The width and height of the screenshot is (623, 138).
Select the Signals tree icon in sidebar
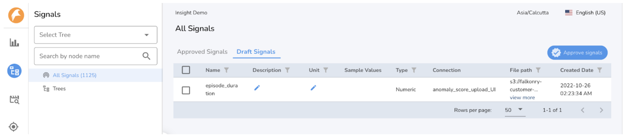(14, 71)
